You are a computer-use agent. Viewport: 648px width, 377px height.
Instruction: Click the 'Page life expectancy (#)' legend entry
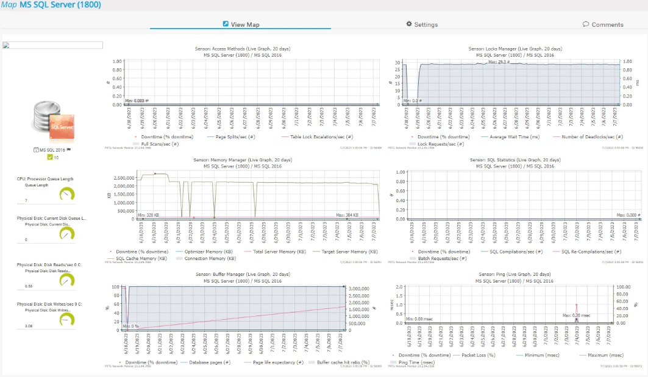point(274,362)
